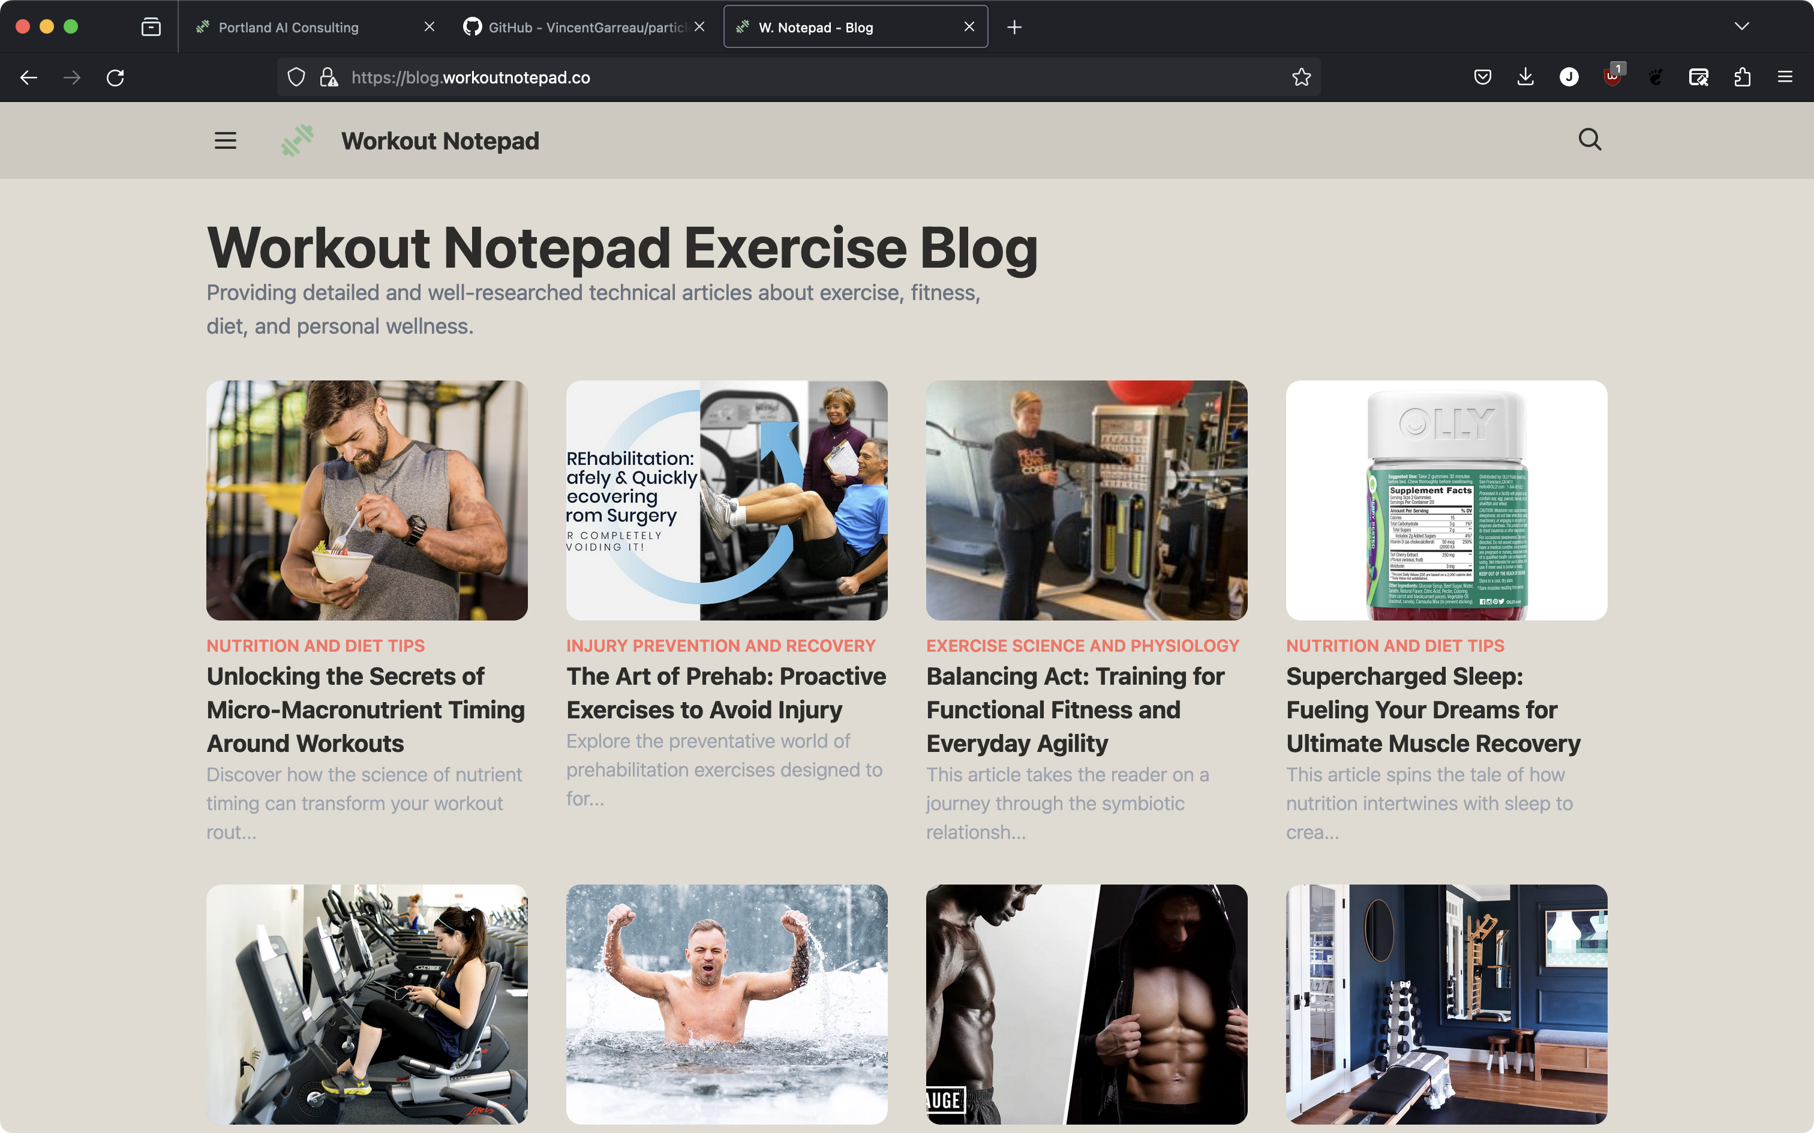Click the woman on exercise bike thumbnail
This screenshot has width=1814, height=1133.
pyautogui.click(x=367, y=1003)
